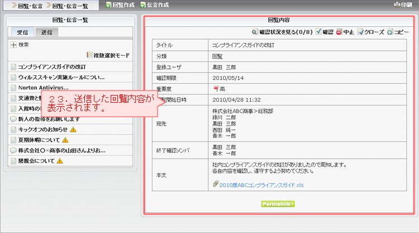Click the date value 2010/05/14

[x=228, y=78]
